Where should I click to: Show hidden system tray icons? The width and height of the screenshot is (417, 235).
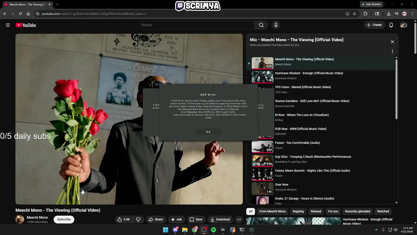click(376, 230)
